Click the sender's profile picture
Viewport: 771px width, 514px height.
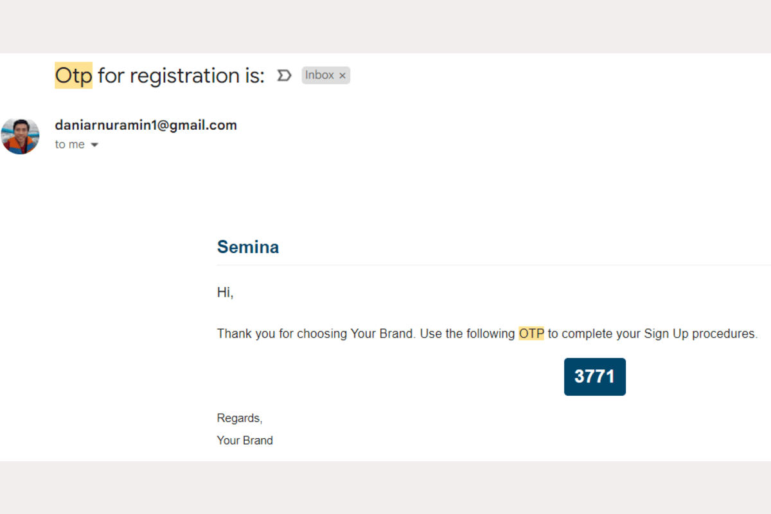tap(21, 136)
